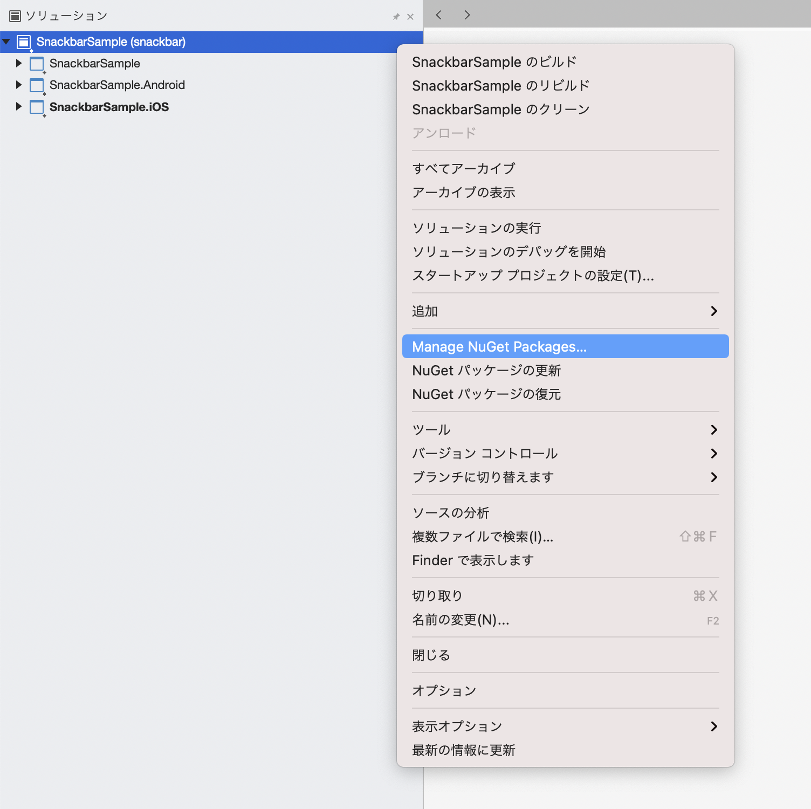
Task: Click the SnackbarSample.Android project icon
Action: click(37, 85)
